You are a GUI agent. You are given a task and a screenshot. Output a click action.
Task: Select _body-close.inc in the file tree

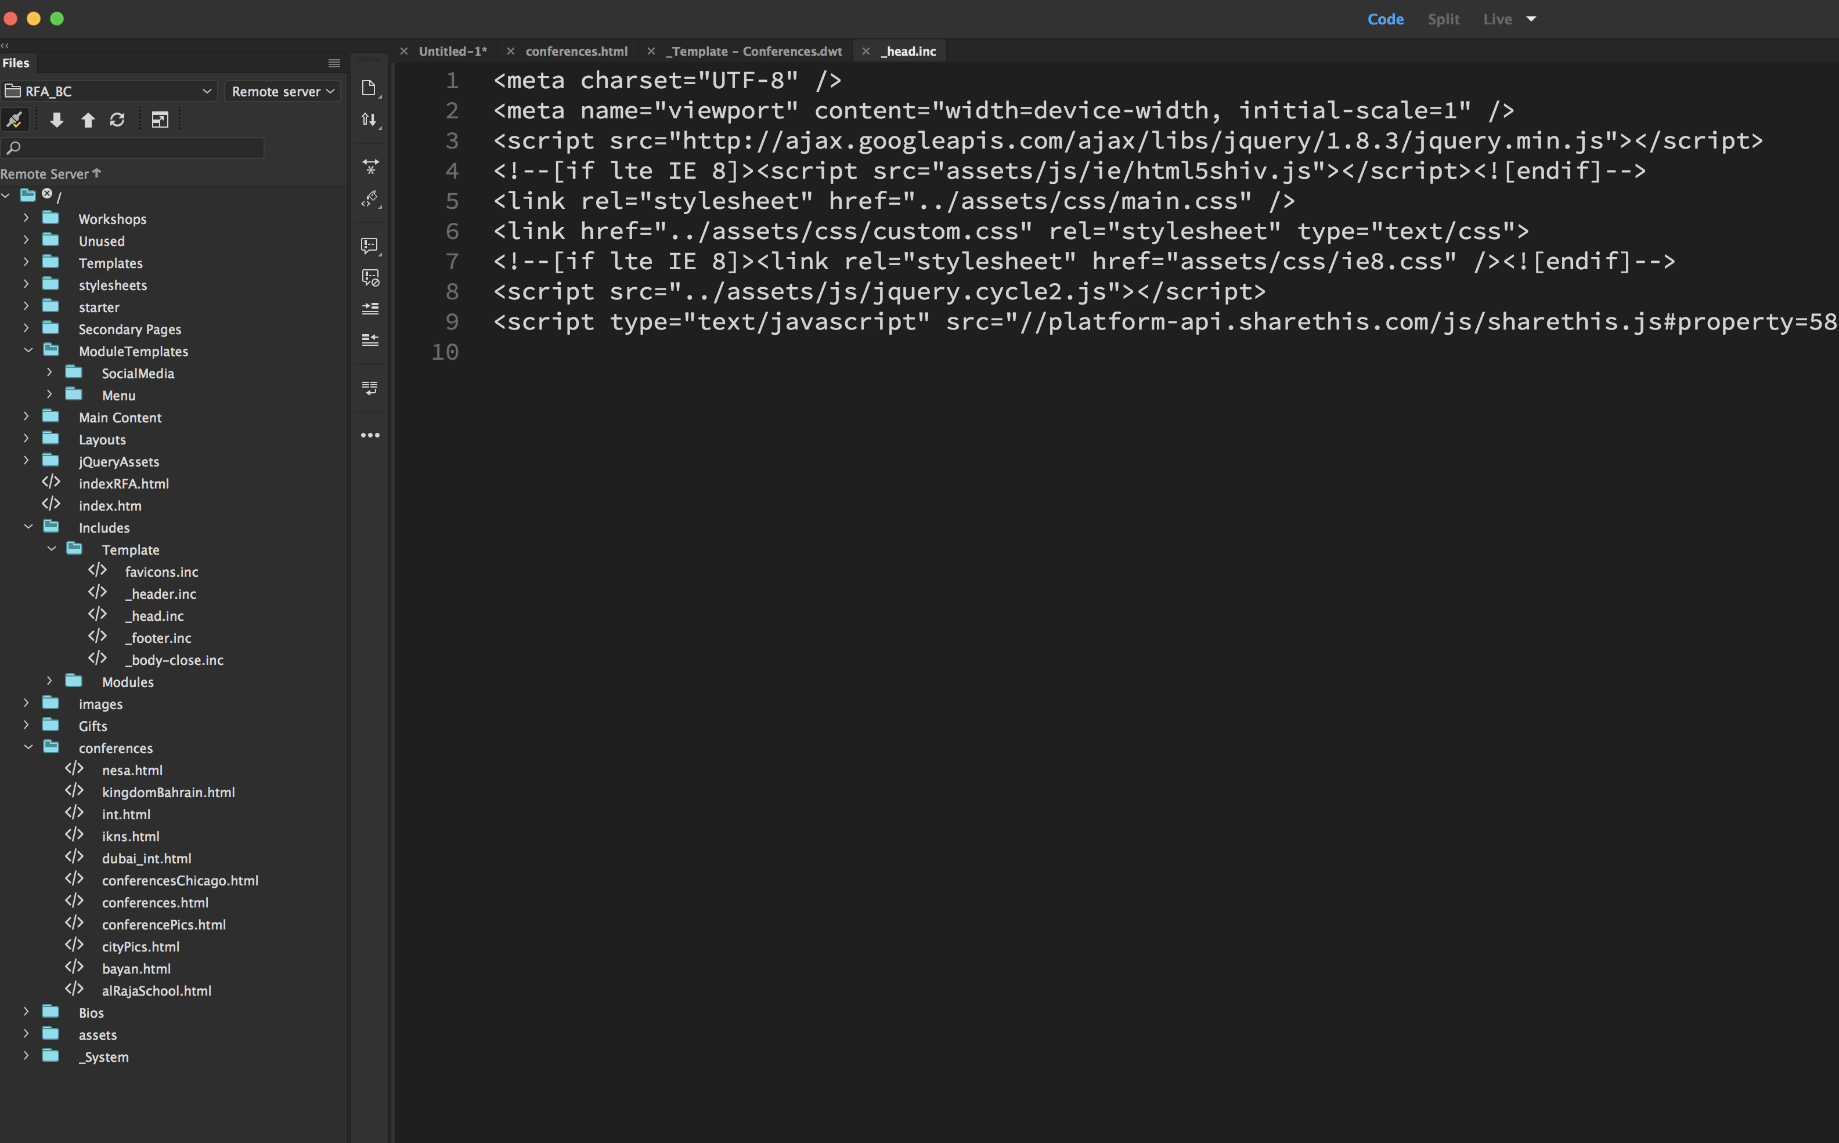pos(174,660)
